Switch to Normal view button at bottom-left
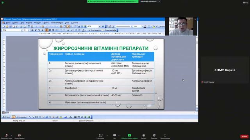The image size is (250, 140). coord(3,112)
